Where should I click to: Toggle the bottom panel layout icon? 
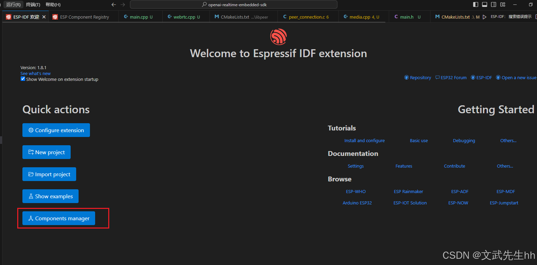point(485,4)
